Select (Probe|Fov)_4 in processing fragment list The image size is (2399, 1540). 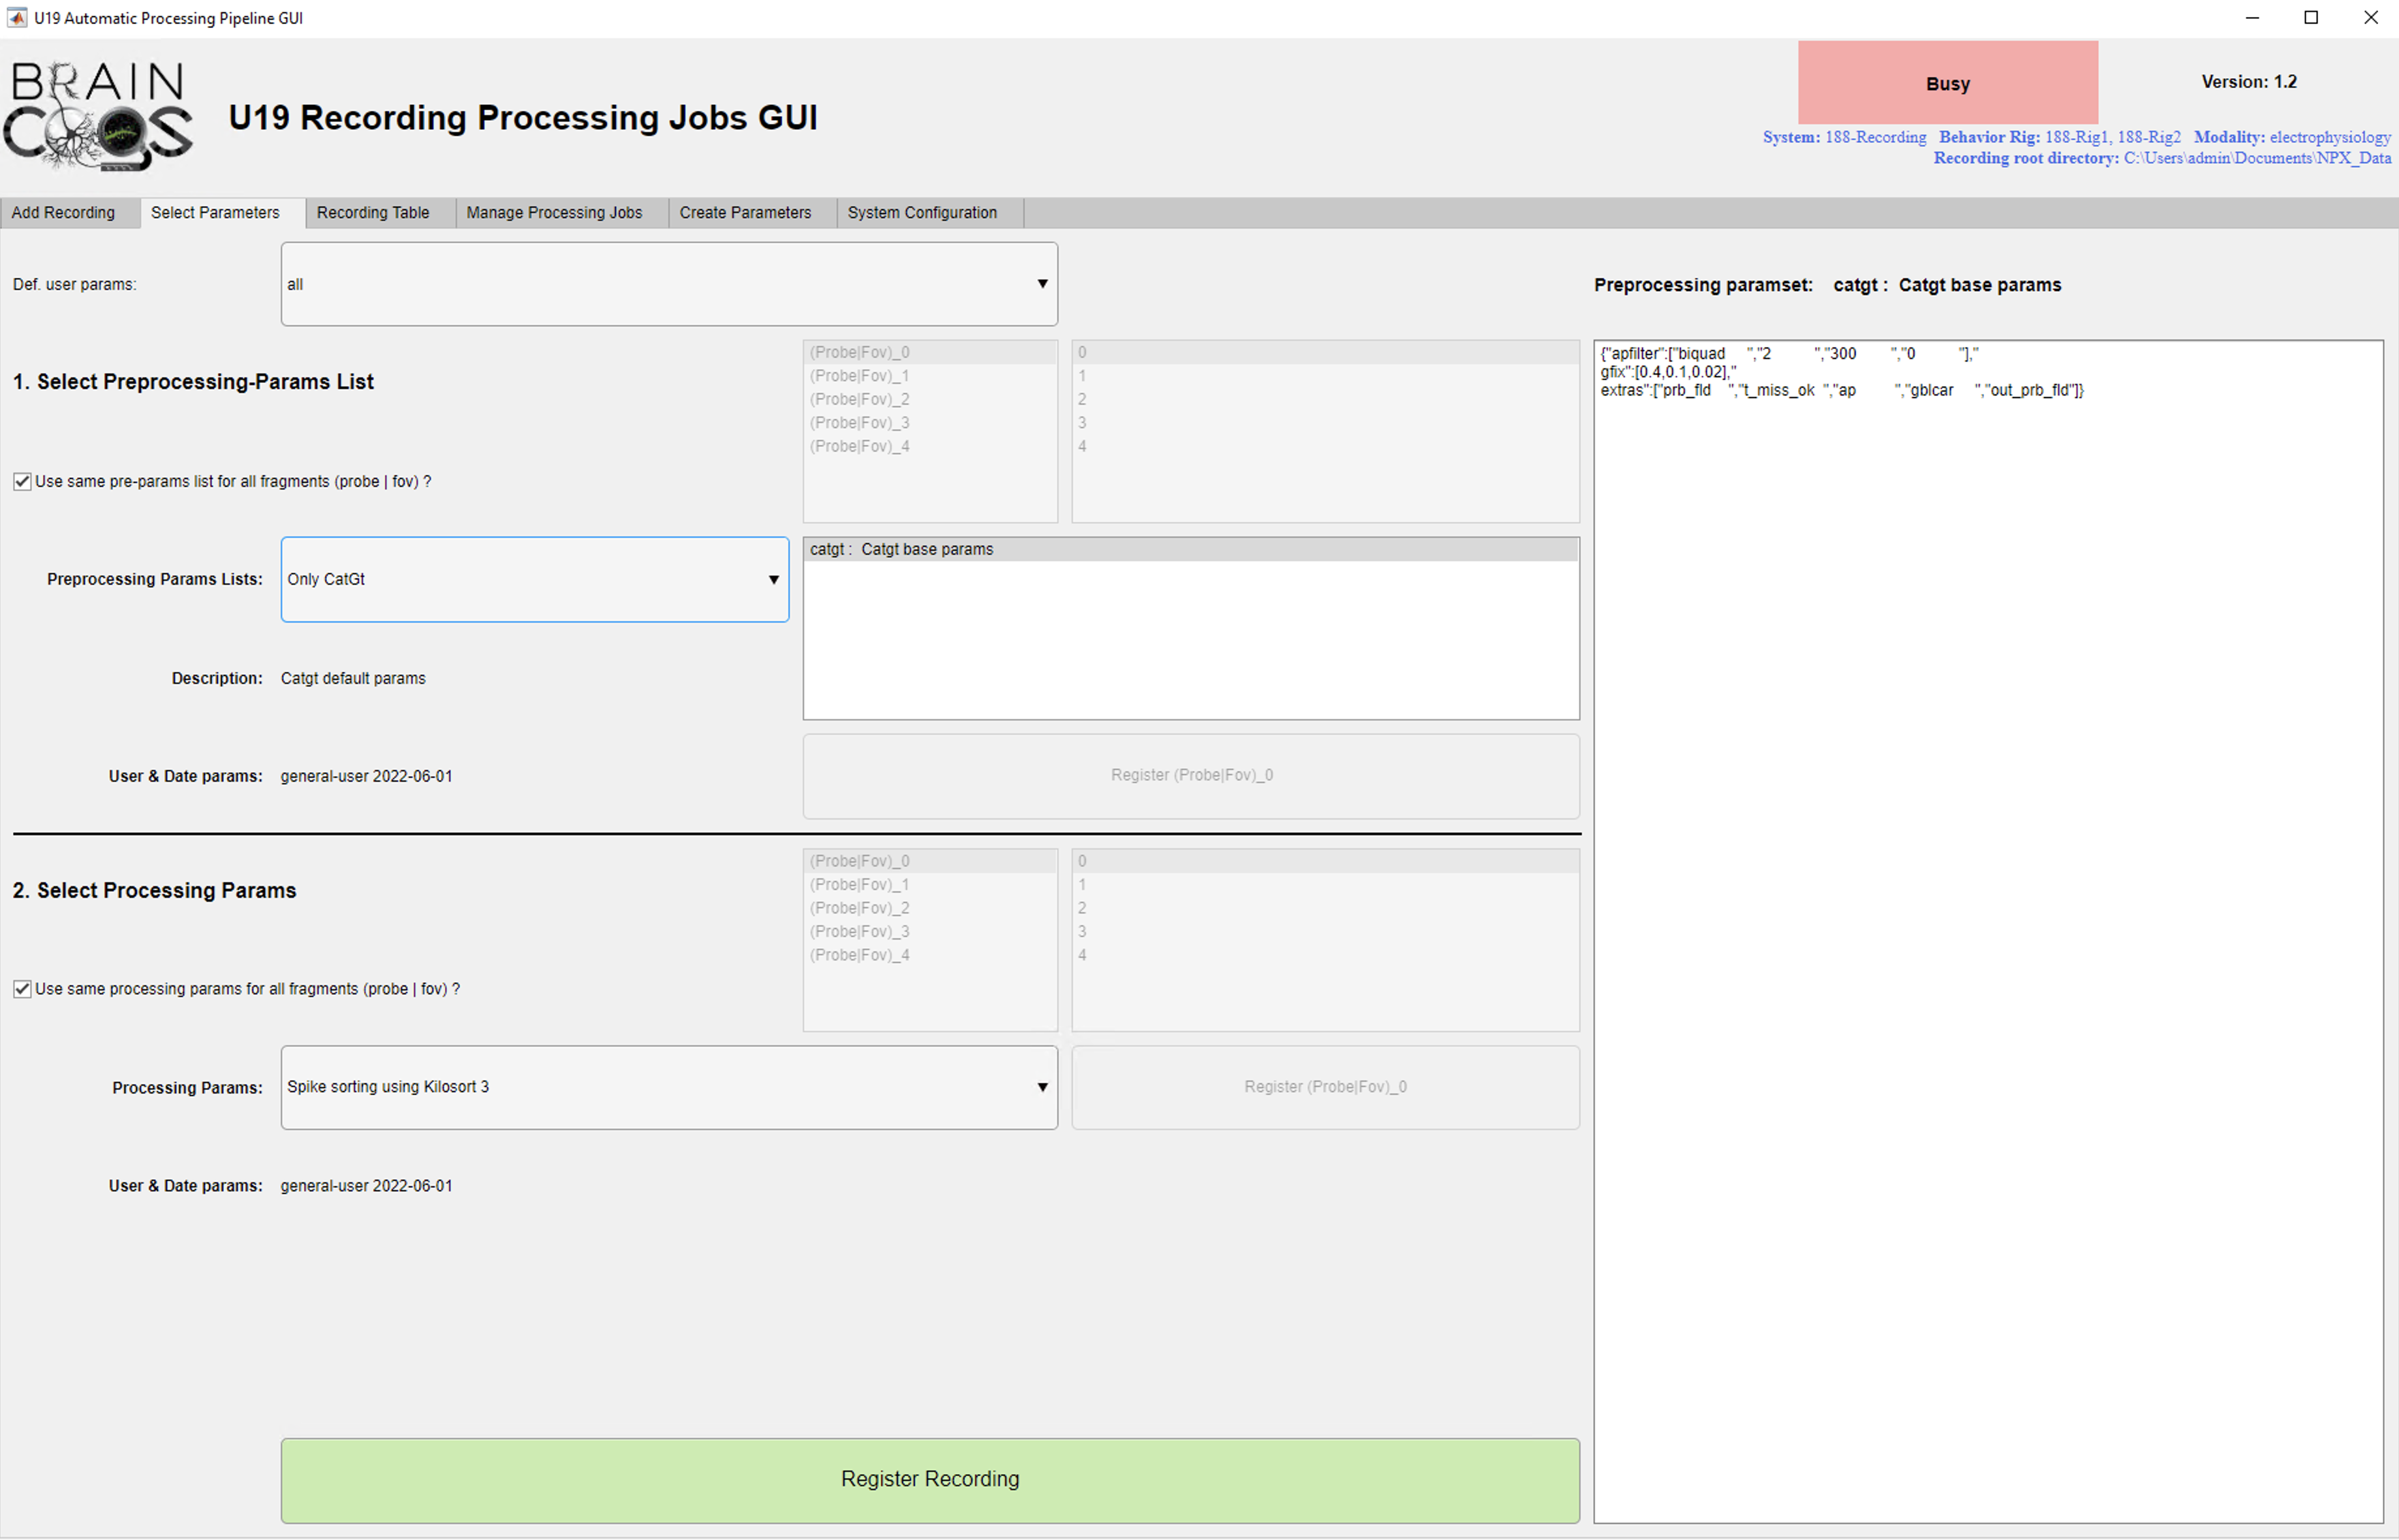click(930, 955)
